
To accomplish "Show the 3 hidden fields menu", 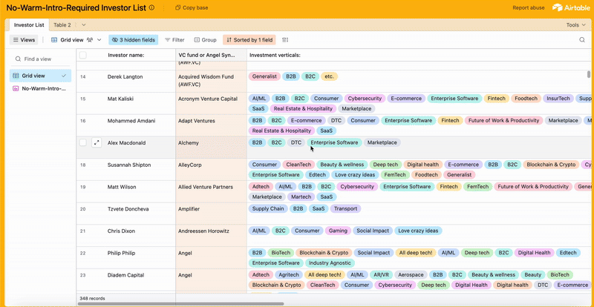I will [x=134, y=40].
